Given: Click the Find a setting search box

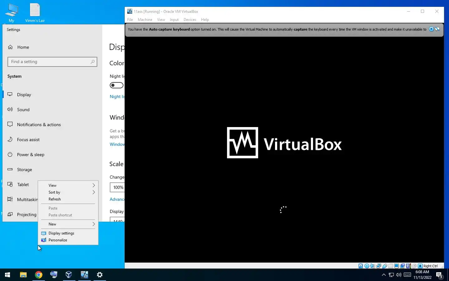Looking at the screenshot, I should tap(52, 62).
